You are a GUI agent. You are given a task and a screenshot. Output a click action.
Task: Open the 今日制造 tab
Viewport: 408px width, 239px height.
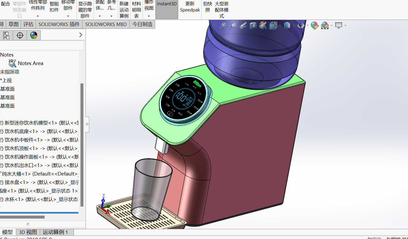coord(142,24)
